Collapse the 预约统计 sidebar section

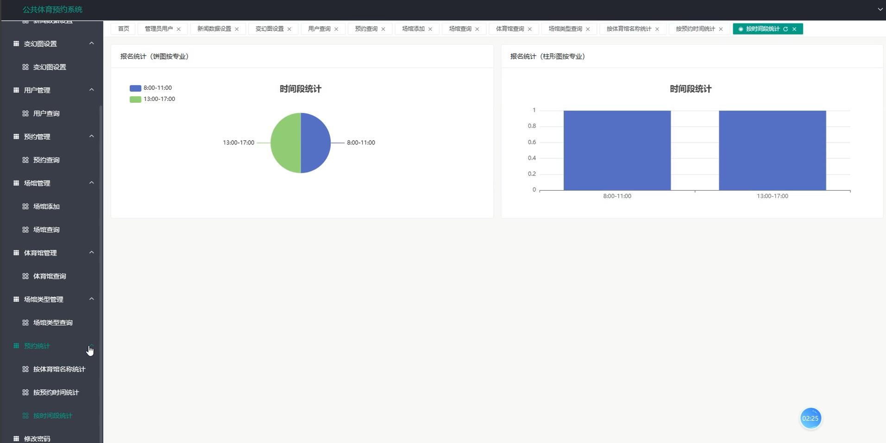tap(91, 346)
